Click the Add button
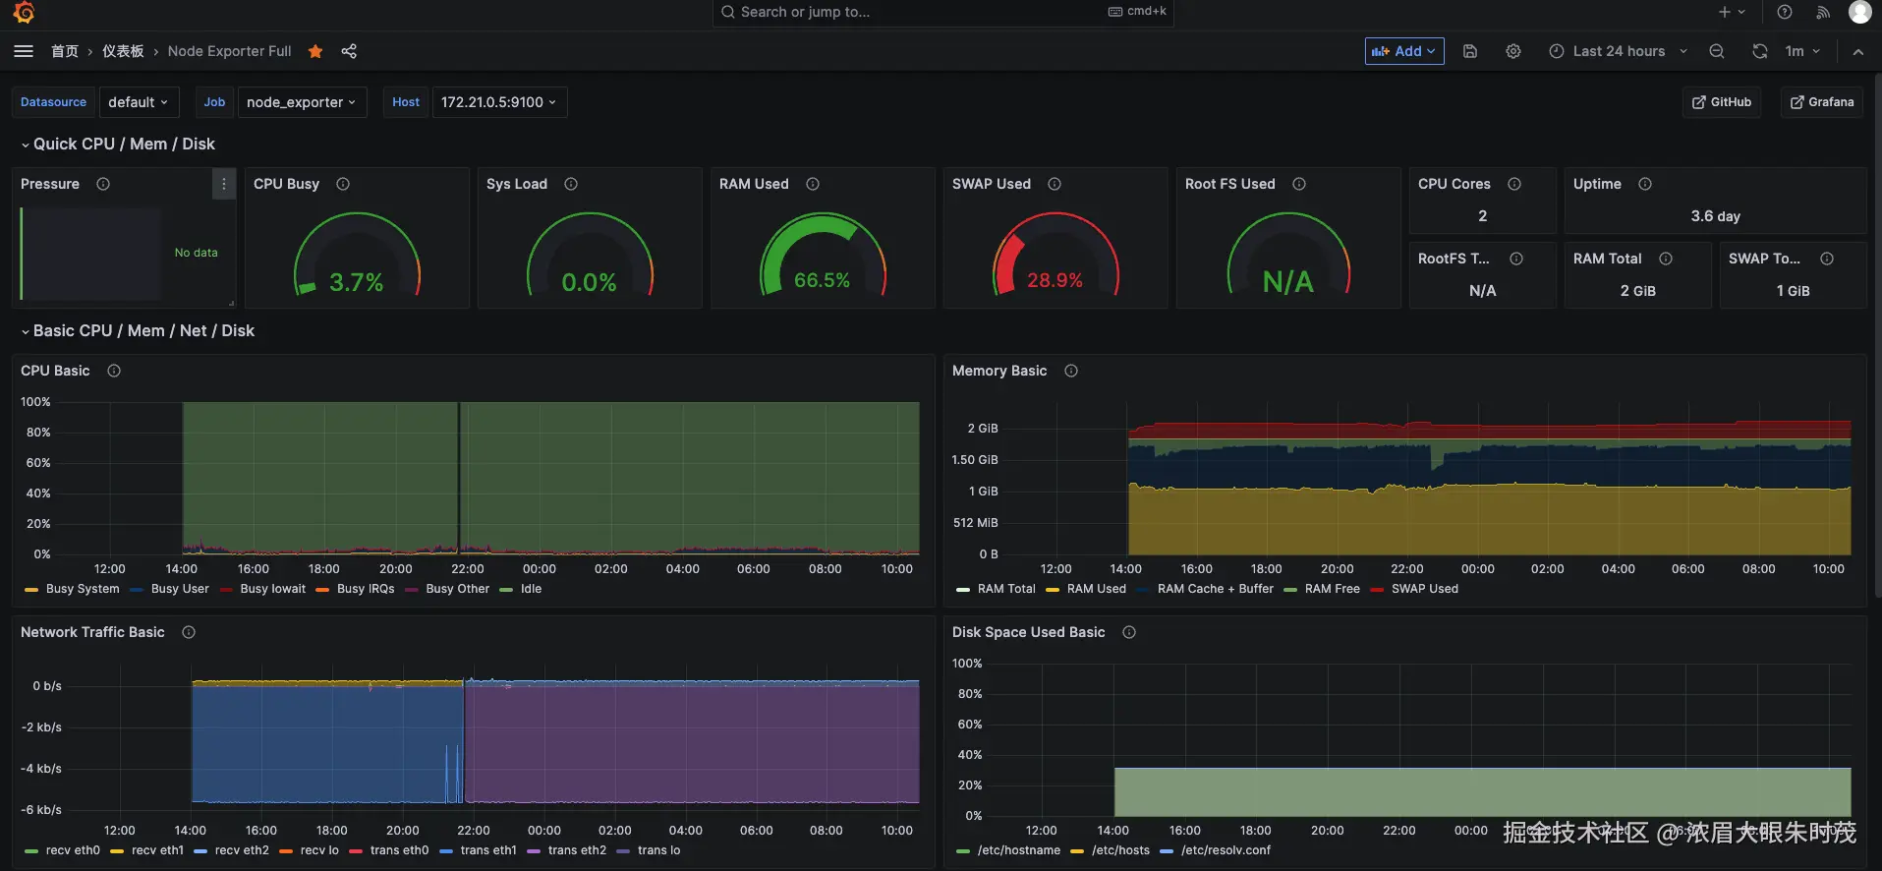The height and width of the screenshot is (871, 1882). (x=1403, y=51)
